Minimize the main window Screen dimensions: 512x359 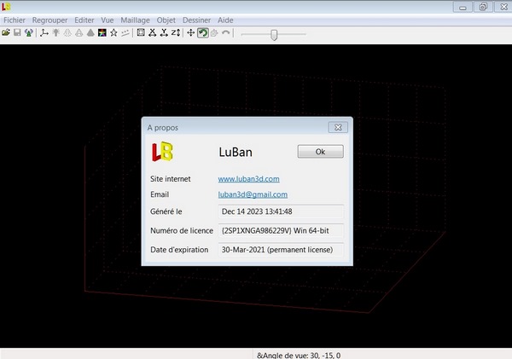[463, 7]
